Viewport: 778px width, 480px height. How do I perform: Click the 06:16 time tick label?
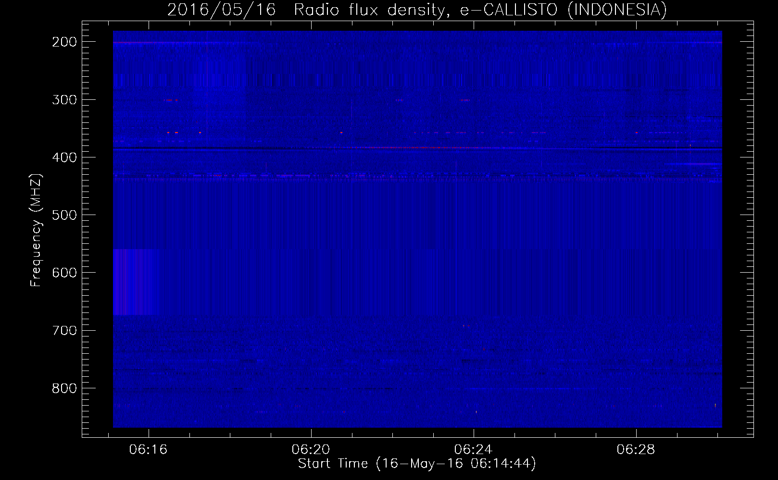[x=148, y=449]
